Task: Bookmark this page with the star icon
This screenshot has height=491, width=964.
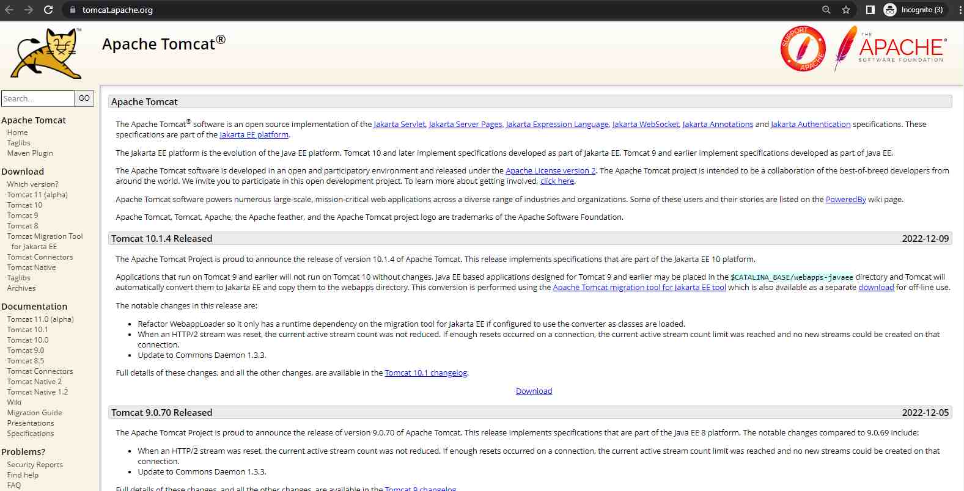Action: (846, 10)
